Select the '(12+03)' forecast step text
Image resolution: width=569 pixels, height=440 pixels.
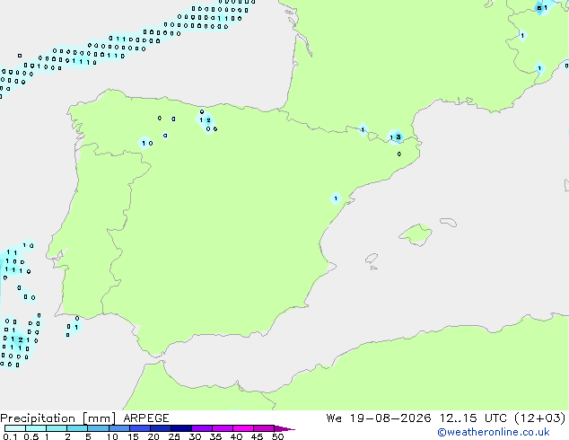539,418
